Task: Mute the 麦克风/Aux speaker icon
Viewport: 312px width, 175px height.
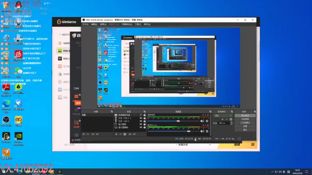Action: pos(202,131)
